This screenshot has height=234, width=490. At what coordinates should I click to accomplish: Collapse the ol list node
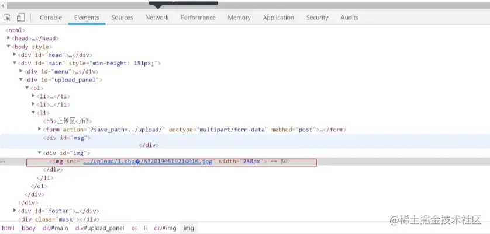tap(27, 88)
